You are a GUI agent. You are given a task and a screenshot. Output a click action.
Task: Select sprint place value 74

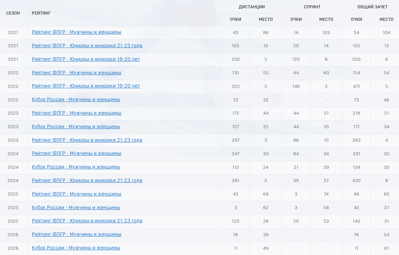pos(326,194)
